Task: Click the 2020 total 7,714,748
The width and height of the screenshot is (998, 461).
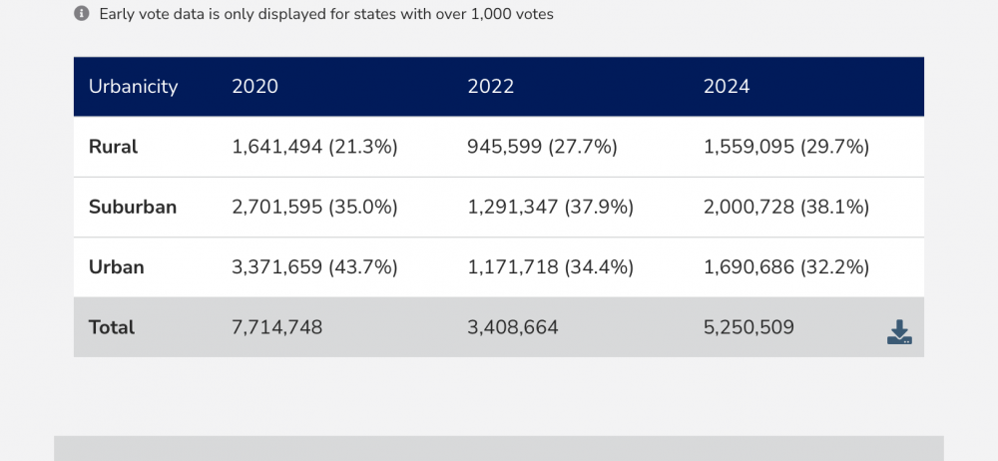Action: 276,327
